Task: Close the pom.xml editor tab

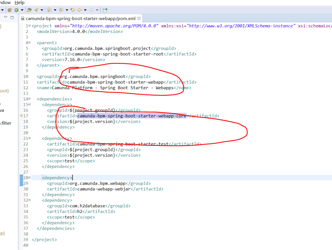Action: point(139,18)
